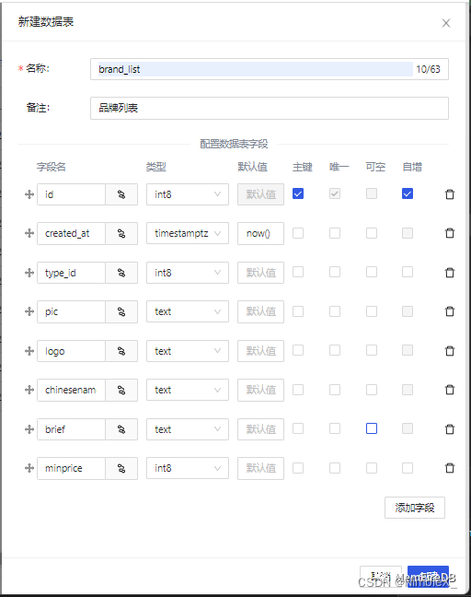Screen dimensions: 471x597
Task: Open type dropdown for logo field
Action: (188, 351)
